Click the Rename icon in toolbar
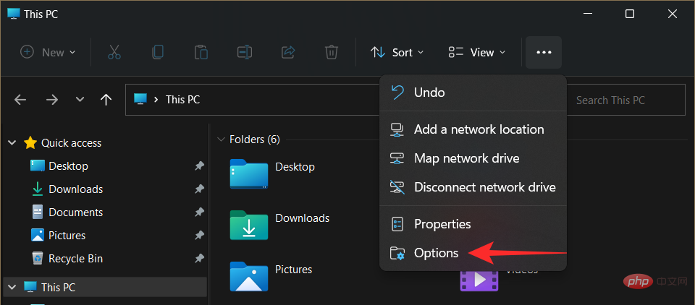Screen dimensions: 695x305 (x=245, y=52)
